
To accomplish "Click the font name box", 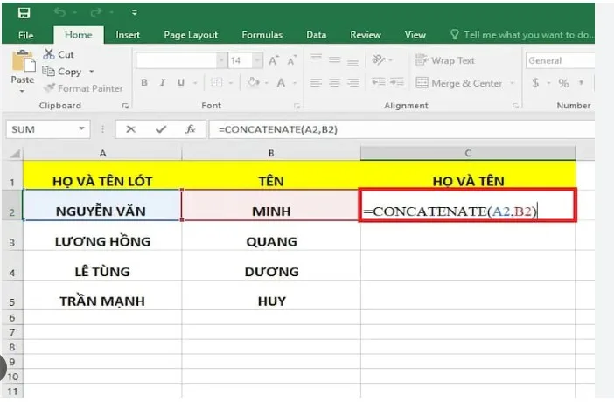I will 176,60.
